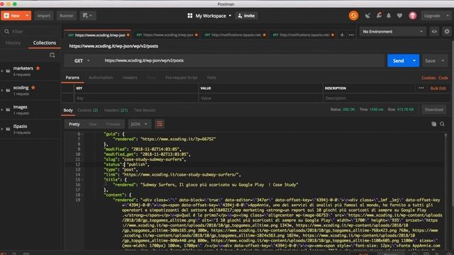Open the new window layout icon

click(88, 16)
